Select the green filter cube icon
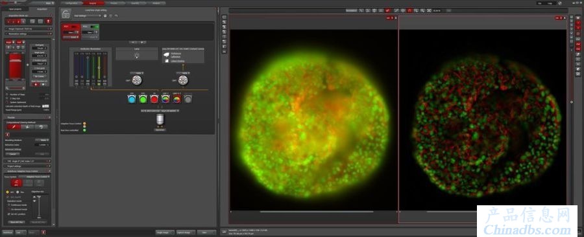 coord(143,100)
